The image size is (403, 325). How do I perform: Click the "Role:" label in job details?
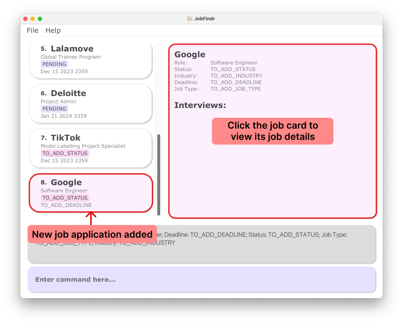click(181, 63)
